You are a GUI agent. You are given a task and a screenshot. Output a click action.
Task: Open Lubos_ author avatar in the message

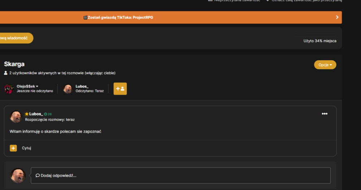click(16, 117)
